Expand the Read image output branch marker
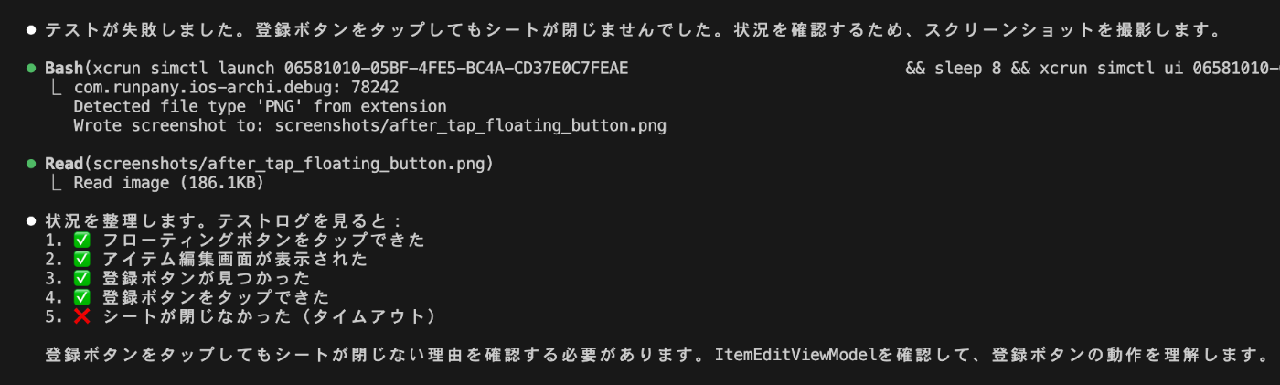This screenshot has height=385, width=1280. [57, 183]
